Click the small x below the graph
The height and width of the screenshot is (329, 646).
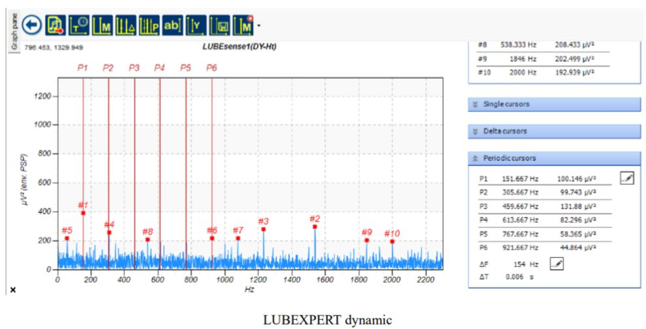click(x=13, y=291)
